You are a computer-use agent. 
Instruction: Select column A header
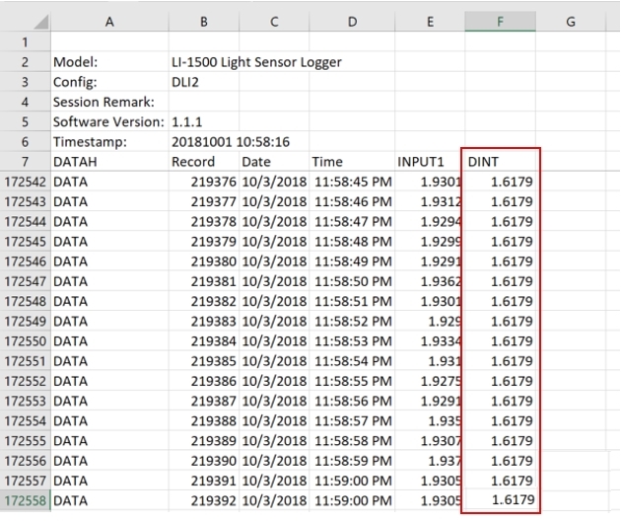click(x=109, y=22)
